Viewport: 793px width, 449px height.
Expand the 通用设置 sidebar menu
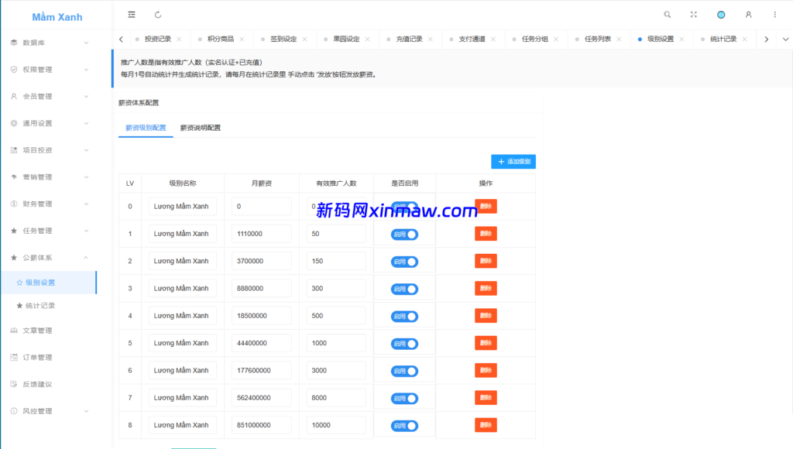coord(50,123)
